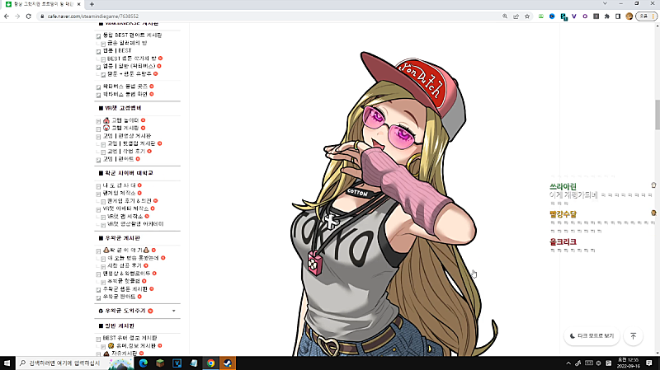Open 금손 갤러리의 방 board
This screenshot has width=660, height=370.
(x=127, y=43)
